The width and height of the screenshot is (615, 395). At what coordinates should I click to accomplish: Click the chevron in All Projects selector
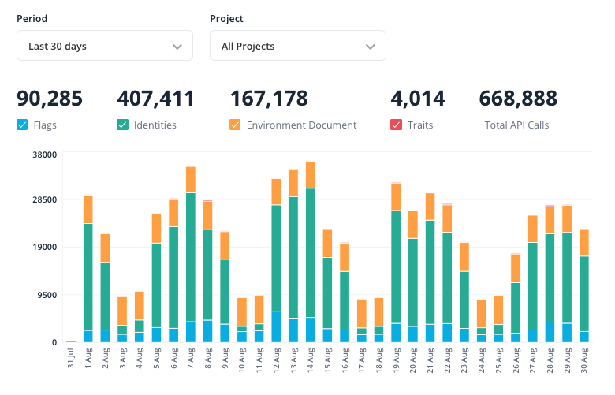(371, 47)
